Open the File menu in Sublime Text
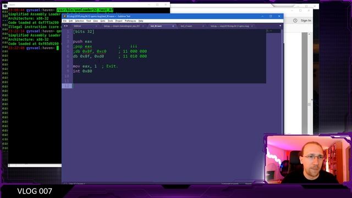 click(65, 21)
